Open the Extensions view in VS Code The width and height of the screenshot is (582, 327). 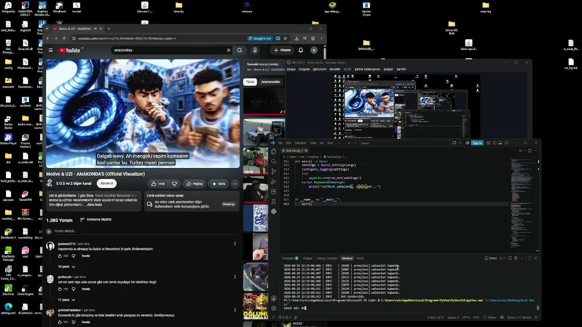(273, 191)
